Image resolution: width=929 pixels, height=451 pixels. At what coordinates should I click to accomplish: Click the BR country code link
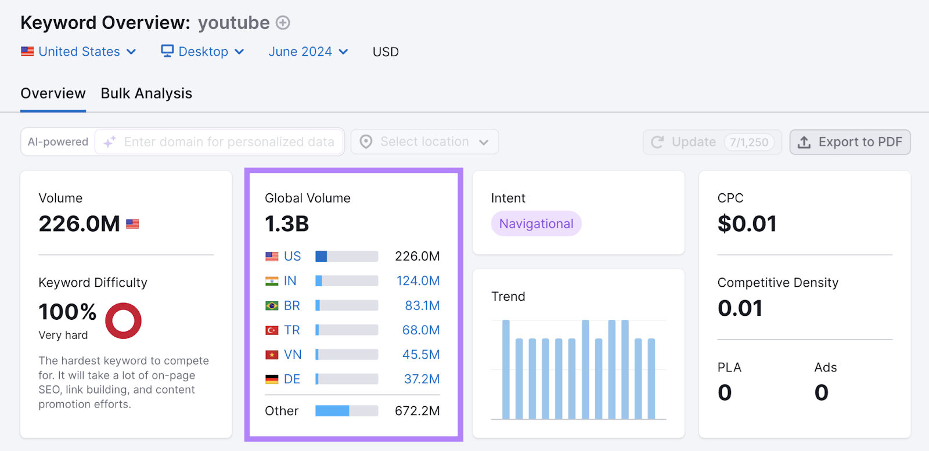(292, 306)
